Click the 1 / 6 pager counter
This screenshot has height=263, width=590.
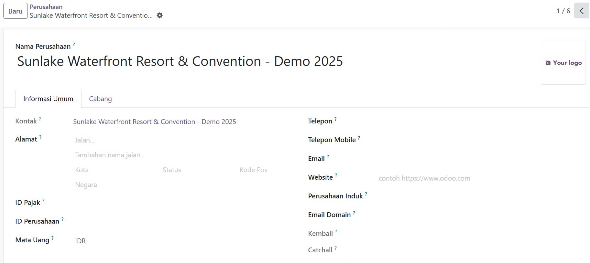click(563, 11)
